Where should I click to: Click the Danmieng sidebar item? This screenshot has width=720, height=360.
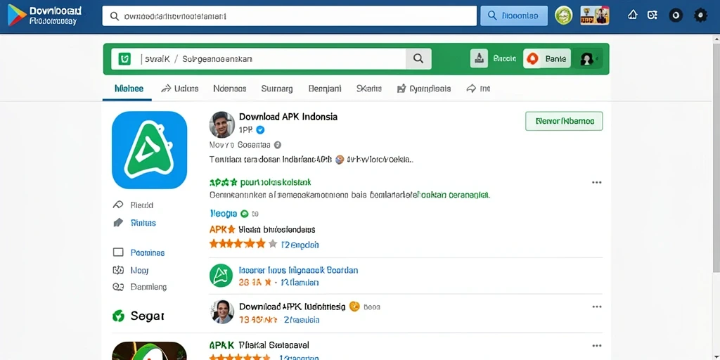pos(140,287)
